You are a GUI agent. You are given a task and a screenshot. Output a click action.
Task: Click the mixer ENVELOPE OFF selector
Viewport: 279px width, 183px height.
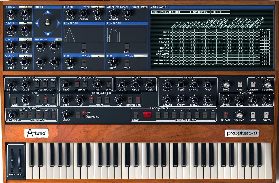(58, 39)
